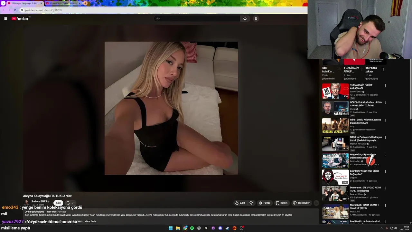Open options menu for Rdr2 video

385,121
